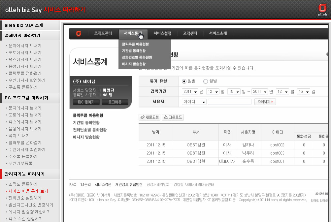331x222 pixels.
Task: Click the 통화성공 column header
Action: pos(304,137)
